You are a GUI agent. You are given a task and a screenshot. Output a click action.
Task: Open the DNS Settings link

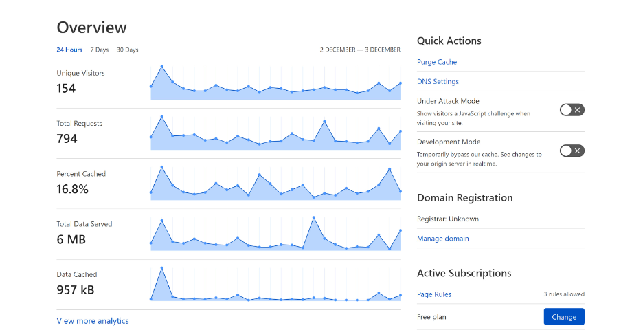click(438, 82)
